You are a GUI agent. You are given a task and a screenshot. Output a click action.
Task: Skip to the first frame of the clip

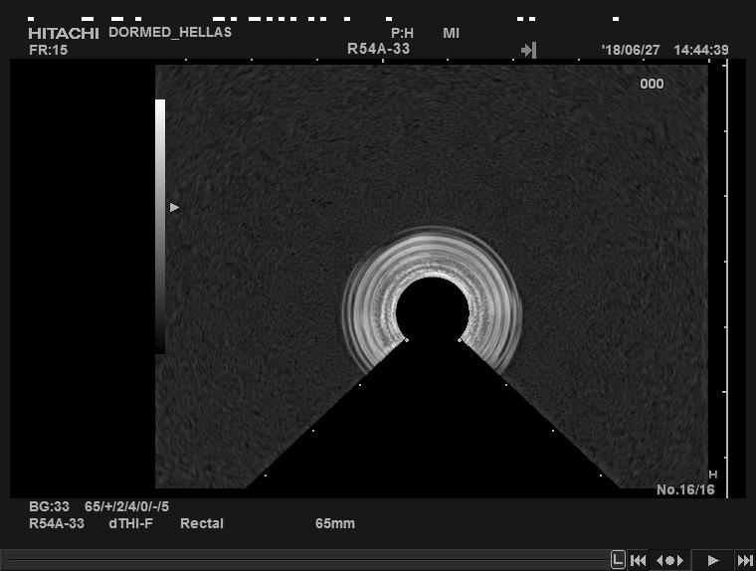tap(640, 560)
